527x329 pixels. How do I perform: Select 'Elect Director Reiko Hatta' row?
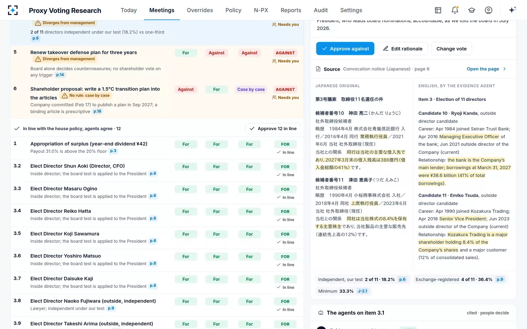pyautogui.click(x=157, y=215)
